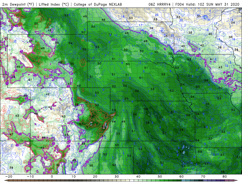The image size is (242, 182).
Task: Click the right arrow end of the colorbar
Action: (x=236, y=180)
